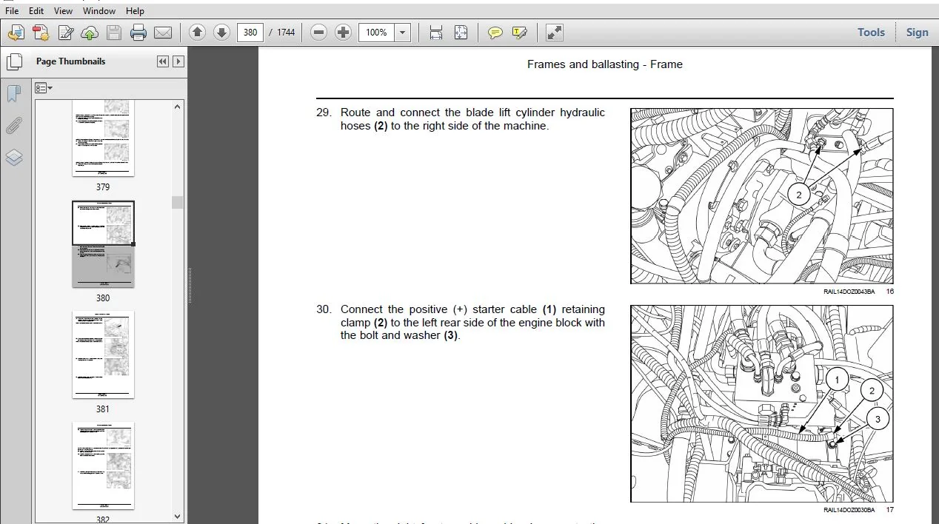Click step 30 starter cable text

(472, 323)
